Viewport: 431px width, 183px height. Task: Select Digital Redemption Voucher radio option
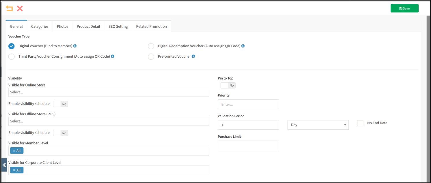point(151,46)
